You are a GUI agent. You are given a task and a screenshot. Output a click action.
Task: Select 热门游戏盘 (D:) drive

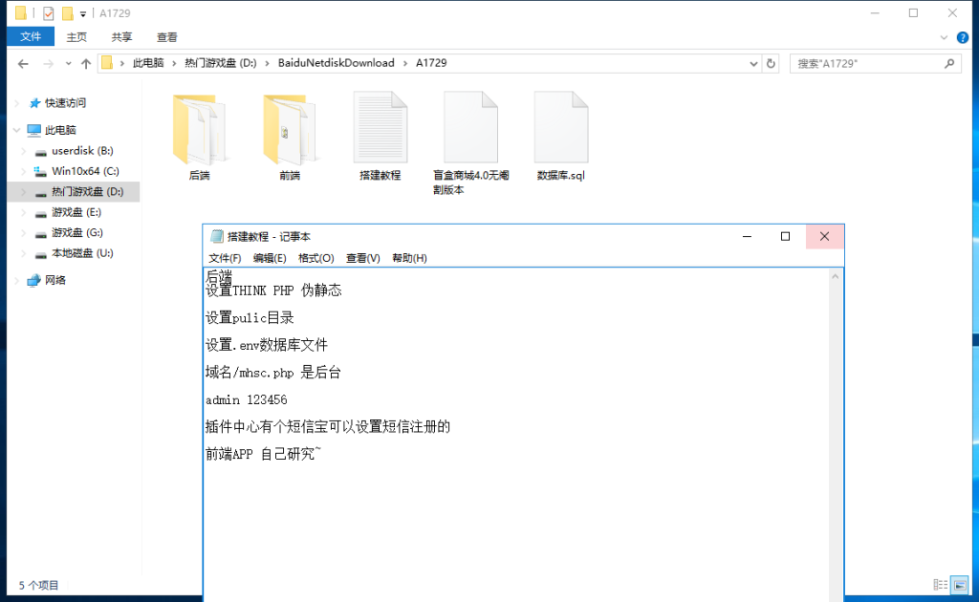(x=87, y=191)
